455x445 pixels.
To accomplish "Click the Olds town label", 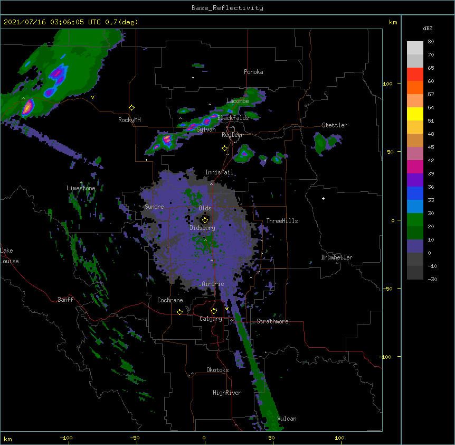I will (205, 208).
